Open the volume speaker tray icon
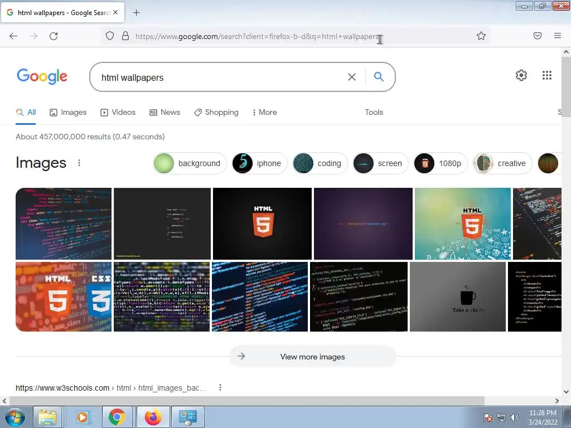 point(515,417)
